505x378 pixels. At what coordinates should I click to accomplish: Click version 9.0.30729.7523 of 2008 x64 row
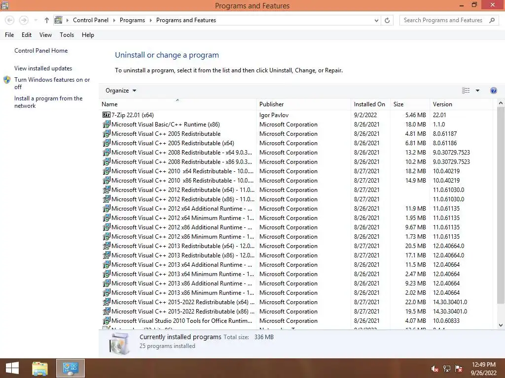click(x=451, y=153)
